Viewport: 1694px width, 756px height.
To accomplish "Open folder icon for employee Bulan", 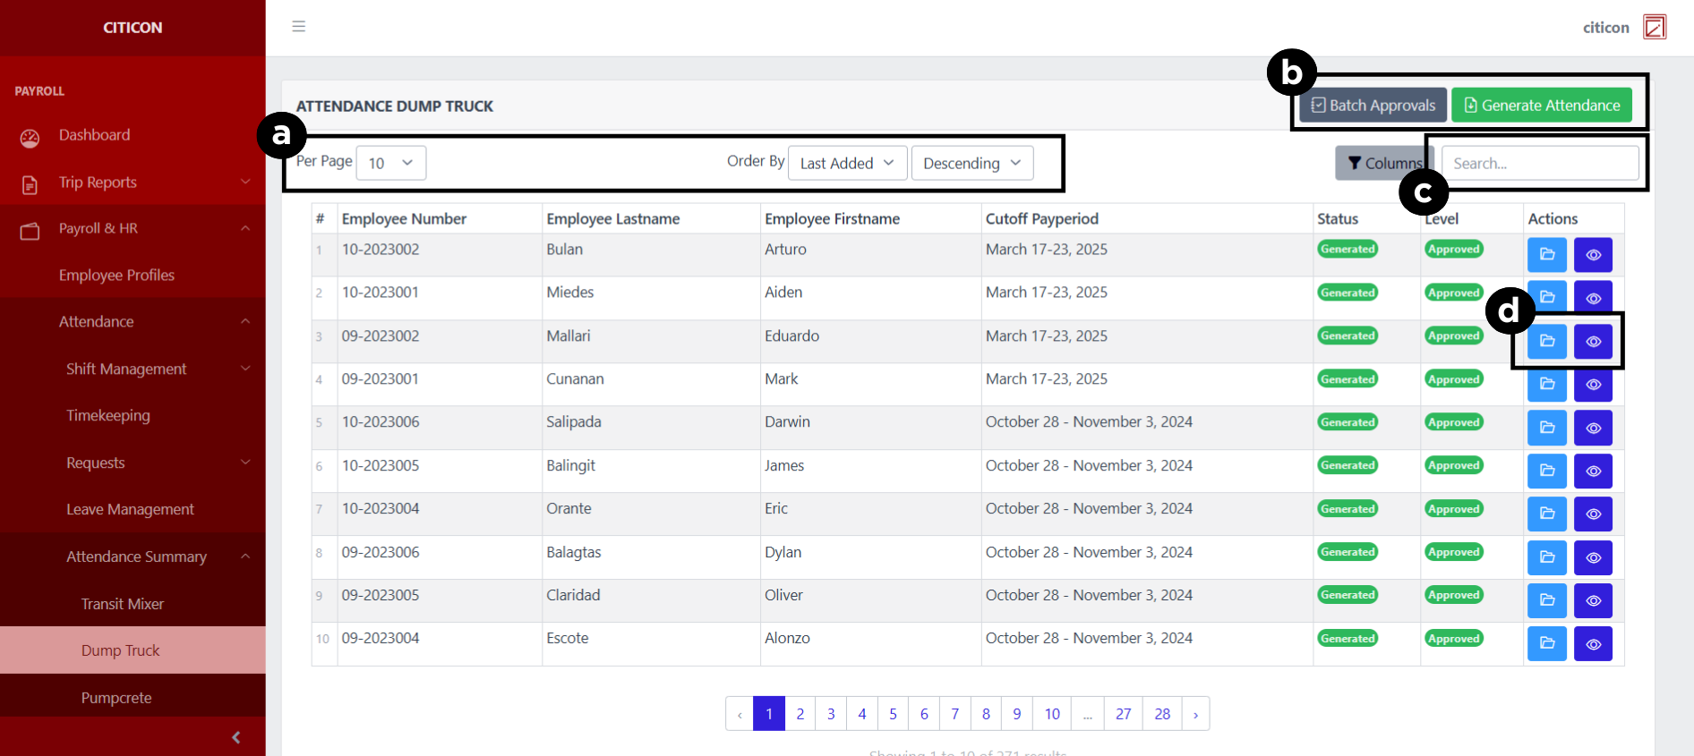I will click(1546, 255).
